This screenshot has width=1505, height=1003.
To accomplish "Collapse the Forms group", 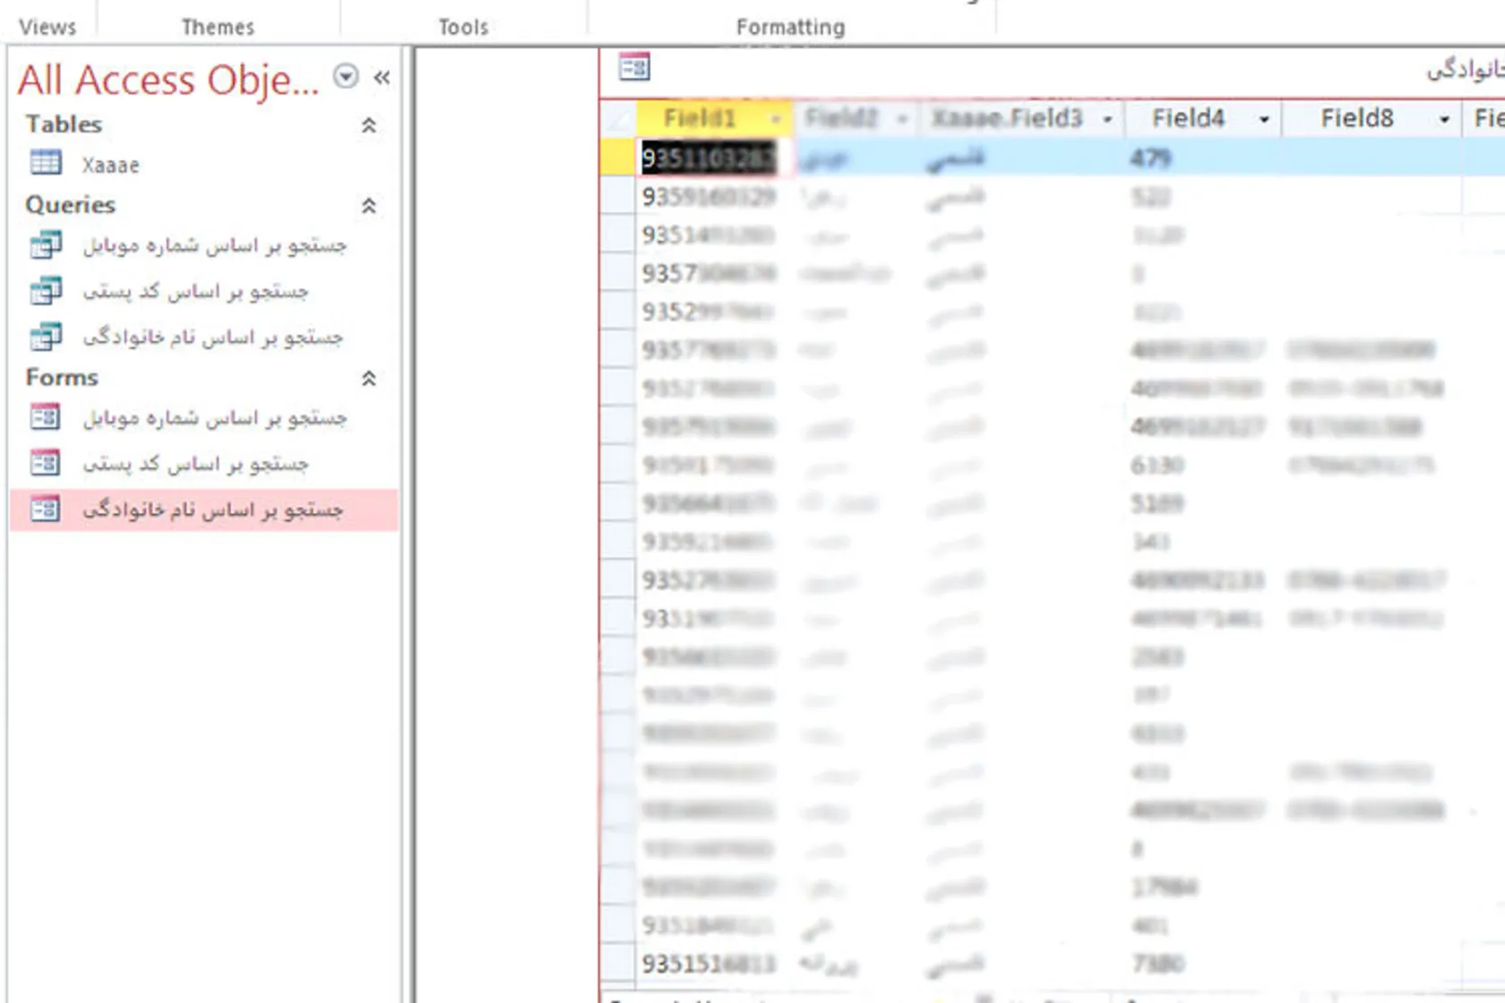I will [x=368, y=379].
